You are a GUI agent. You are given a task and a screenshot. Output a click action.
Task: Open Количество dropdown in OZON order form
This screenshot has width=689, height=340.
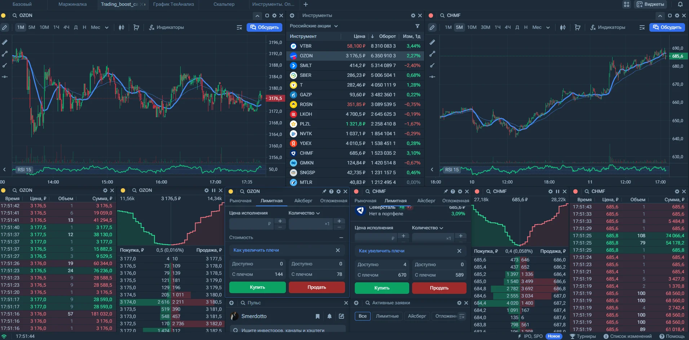304,213
